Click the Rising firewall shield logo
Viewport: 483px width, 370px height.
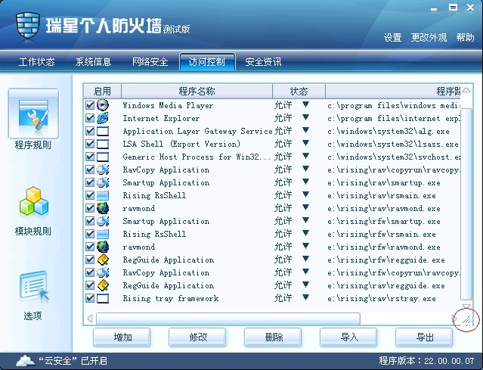point(28,27)
